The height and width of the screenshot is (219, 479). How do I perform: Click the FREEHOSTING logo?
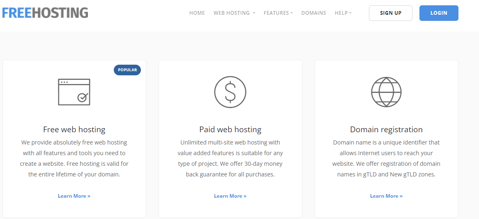click(45, 13)
